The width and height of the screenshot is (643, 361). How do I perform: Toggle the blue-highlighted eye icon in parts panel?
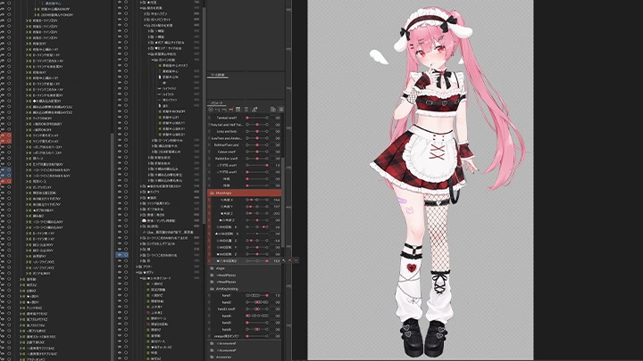pyautogui.click(x=120, y=255)
